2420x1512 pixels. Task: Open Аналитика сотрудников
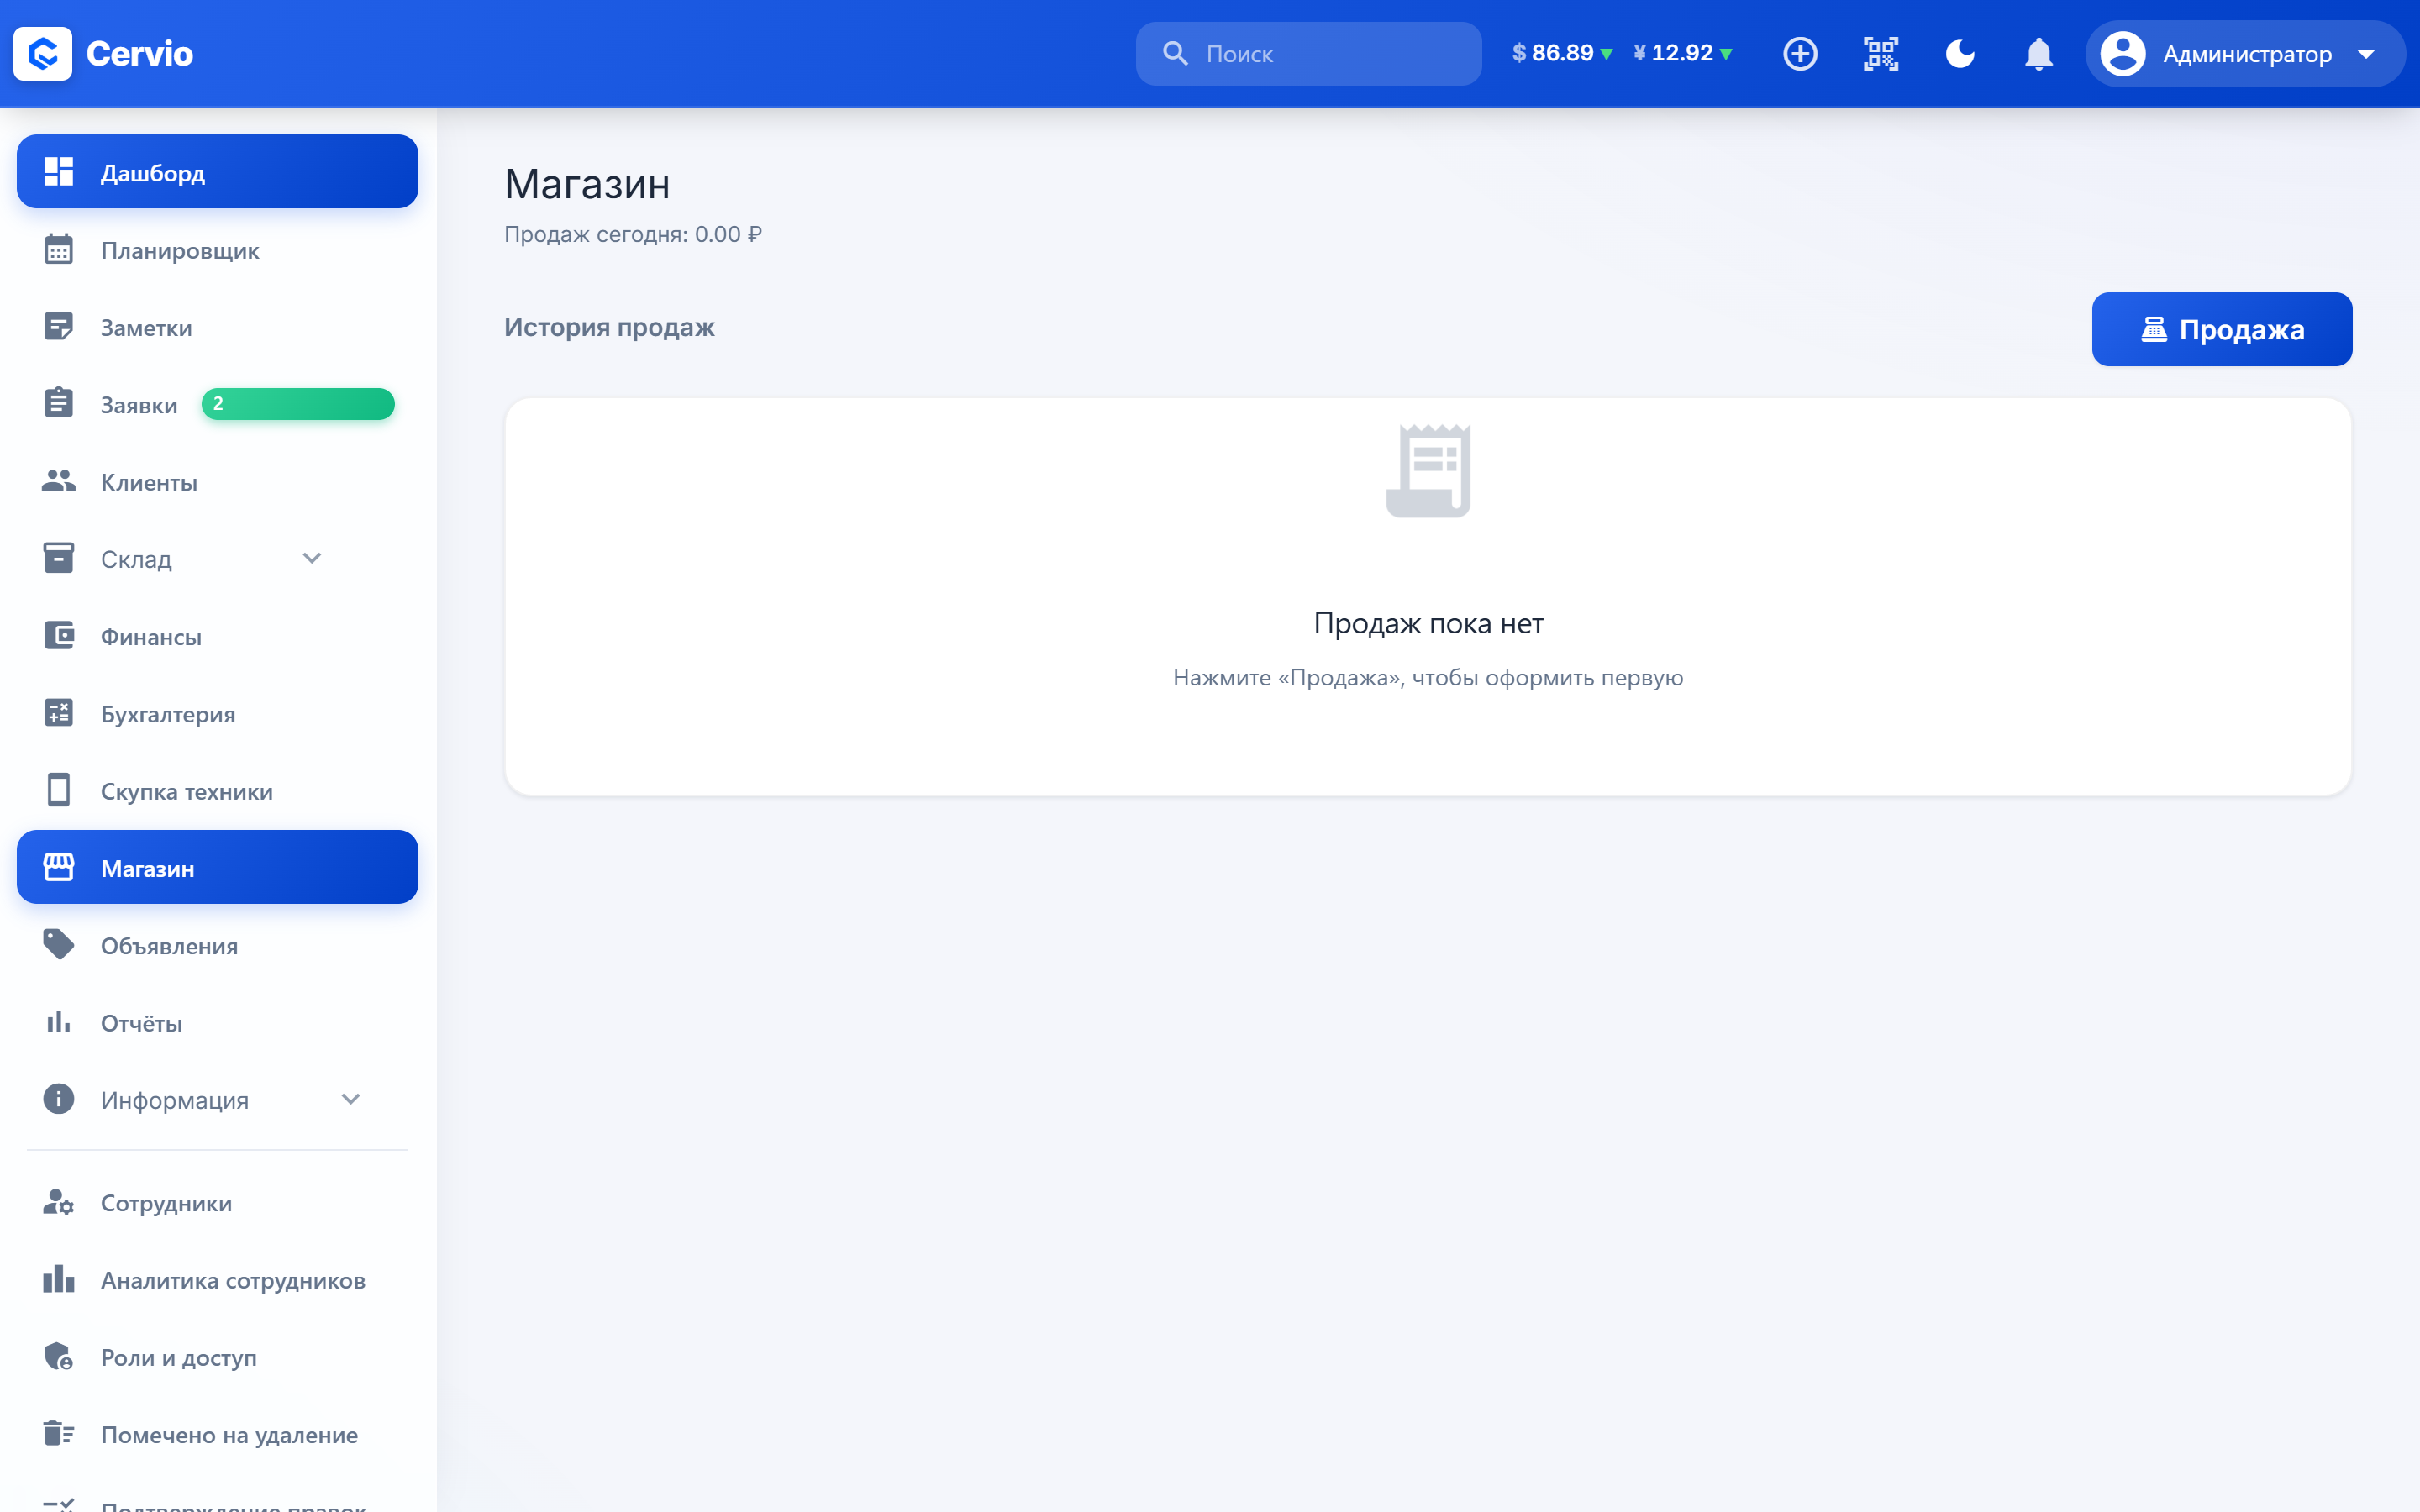[x=217, y=1279]
